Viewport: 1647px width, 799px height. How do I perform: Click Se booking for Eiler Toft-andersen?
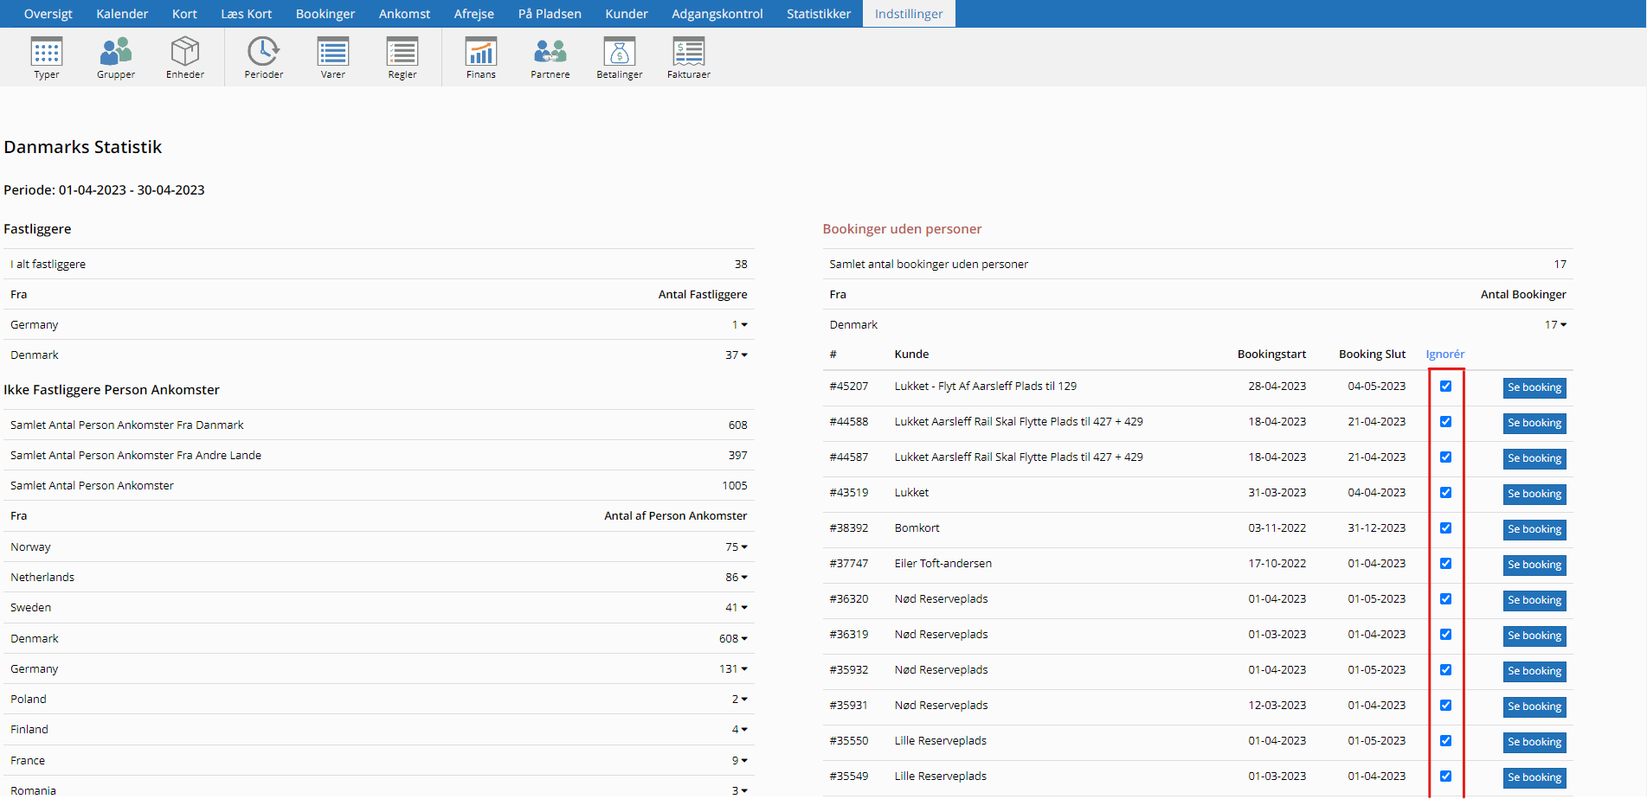pyautogui.click(x=1534, y=565)
